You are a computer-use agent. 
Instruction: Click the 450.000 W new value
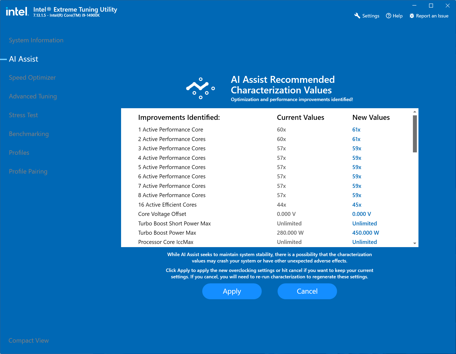pos(366,233)
